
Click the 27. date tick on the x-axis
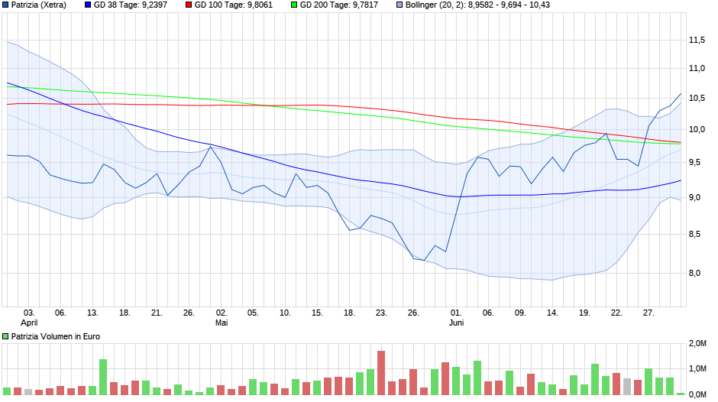[x=648, y=313]
